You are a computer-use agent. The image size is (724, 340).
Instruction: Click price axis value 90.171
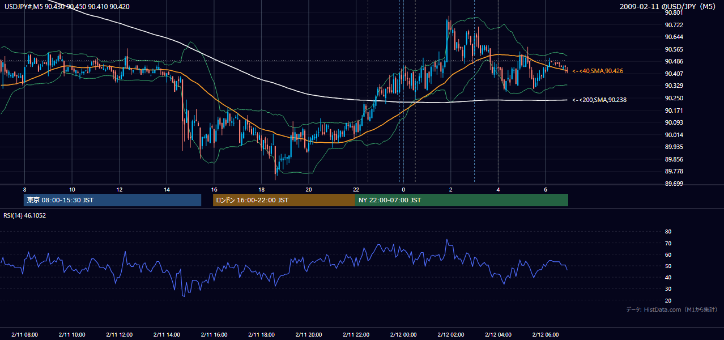click(674, 110)
